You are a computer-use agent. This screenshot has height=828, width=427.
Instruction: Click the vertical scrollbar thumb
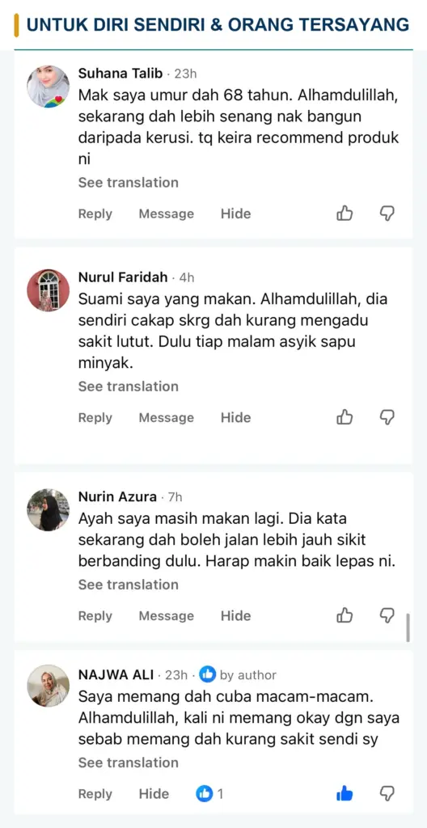[x=408, y=627]
